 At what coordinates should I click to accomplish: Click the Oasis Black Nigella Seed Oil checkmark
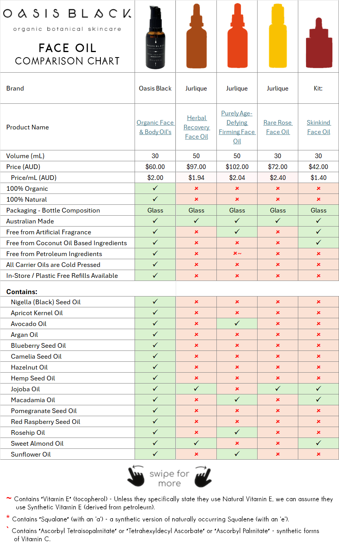point(155,302)
